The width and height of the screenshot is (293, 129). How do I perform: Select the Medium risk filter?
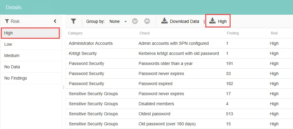coord(31,56)
